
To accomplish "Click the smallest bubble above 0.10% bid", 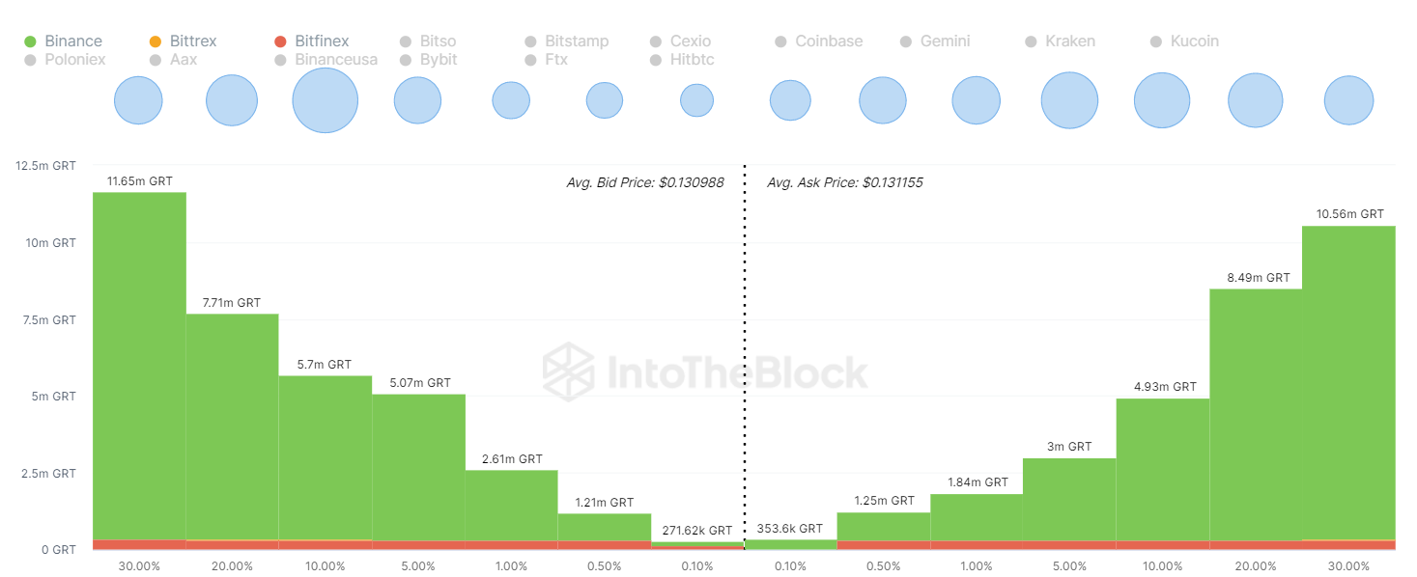I will [x=696, y=100].
